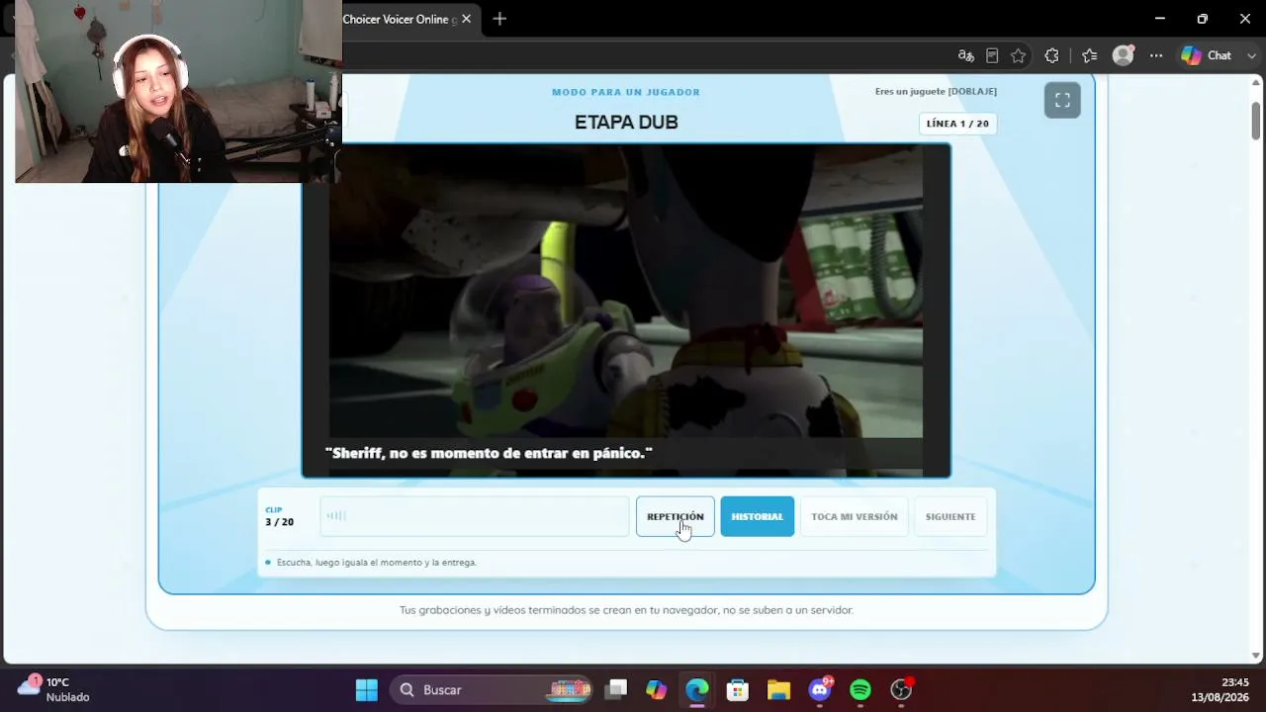The height and width of the screenshot is (712, 1266).
Task: Select the Choicer Voicer Online tab
Action: click(401, 19)
